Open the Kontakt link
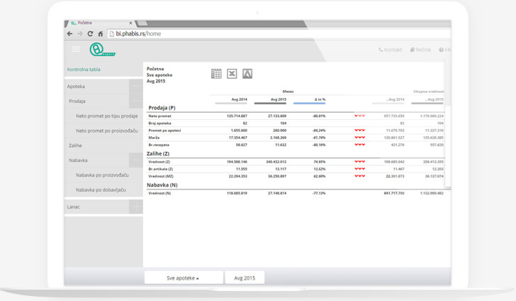 [391, 50]
